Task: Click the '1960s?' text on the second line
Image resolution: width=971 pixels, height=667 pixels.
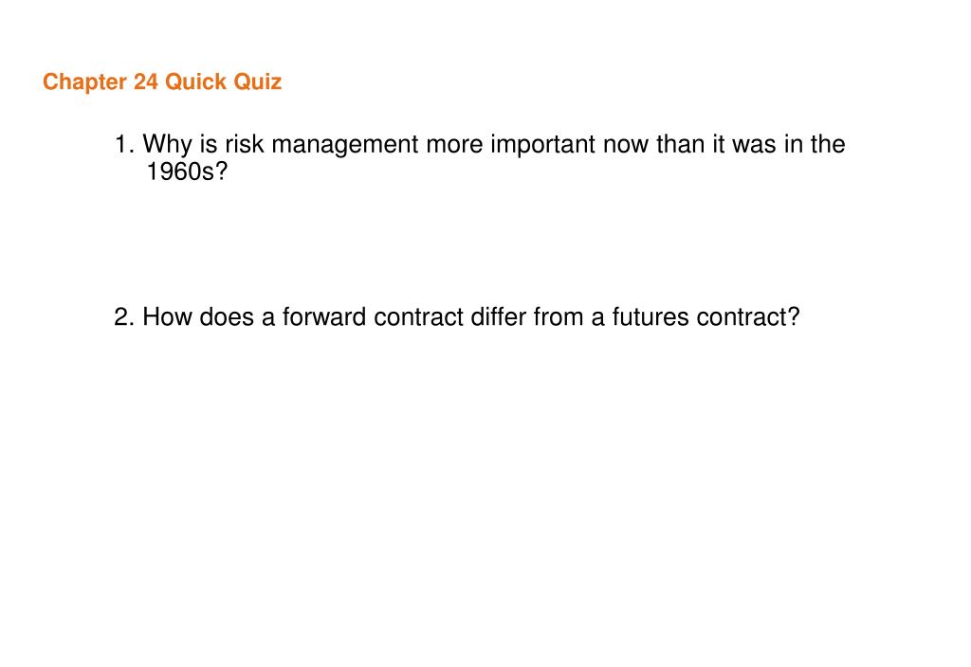Action: (187, 172)
